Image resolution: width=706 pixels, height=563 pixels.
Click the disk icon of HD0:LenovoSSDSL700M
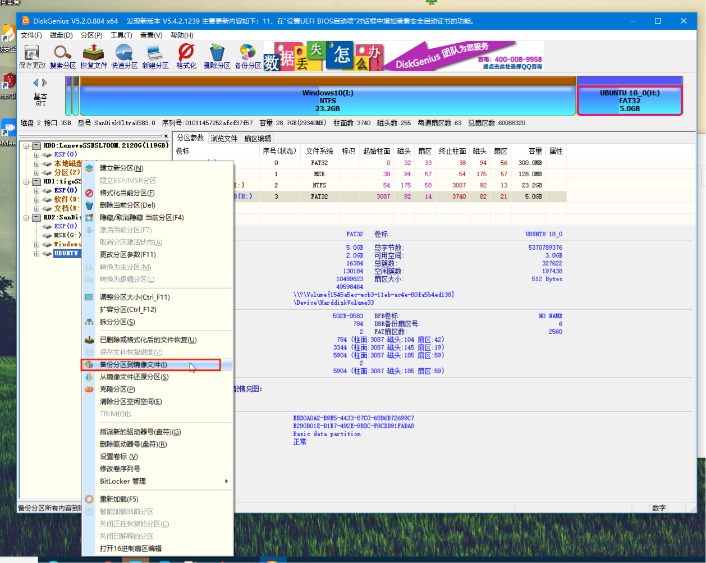36,145
